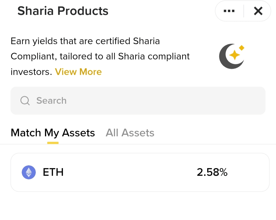Close the Sharia Products panel
This screenshot has height=220, width=276.
click(258, 11)
